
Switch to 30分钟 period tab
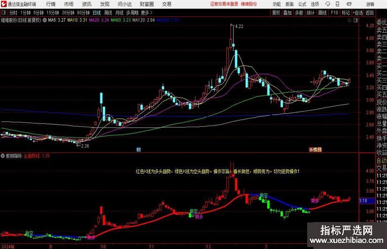coord(68,13)
